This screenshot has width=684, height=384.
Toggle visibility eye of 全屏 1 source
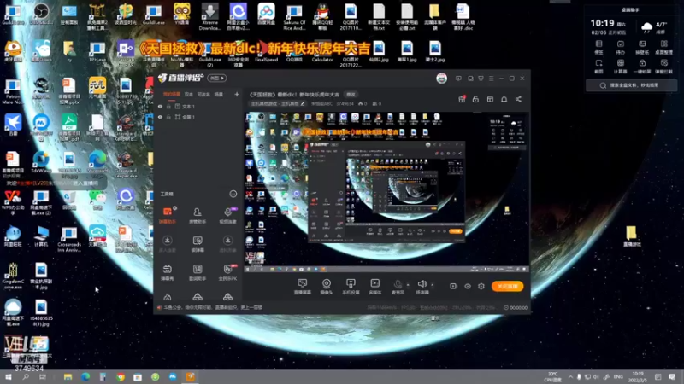[x=160, y=117]
